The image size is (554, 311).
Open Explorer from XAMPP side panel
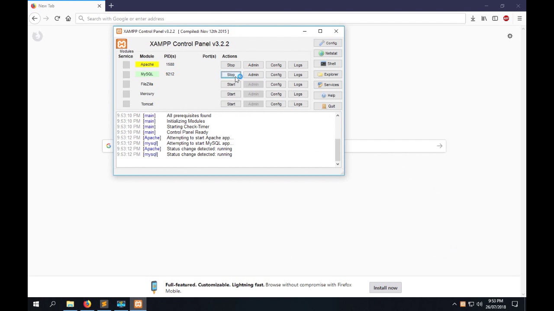(328, 74)
